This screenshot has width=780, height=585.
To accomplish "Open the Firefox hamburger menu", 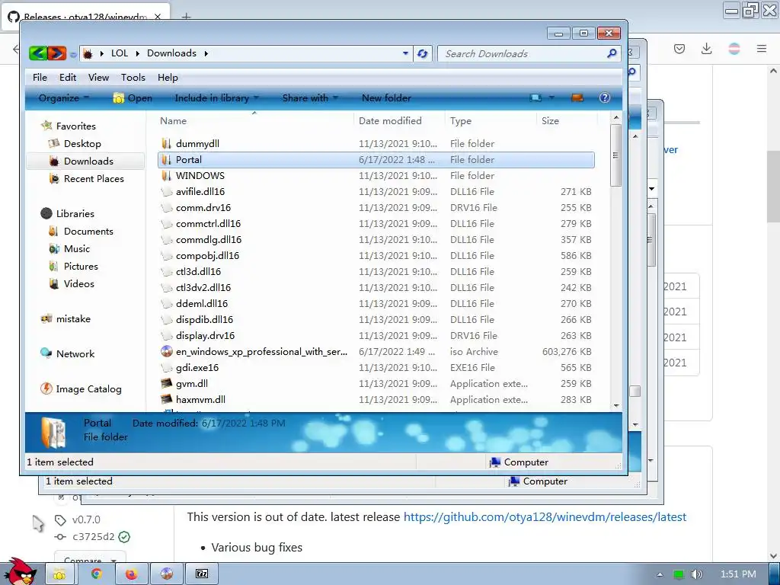I will click(x=762, y=49).
